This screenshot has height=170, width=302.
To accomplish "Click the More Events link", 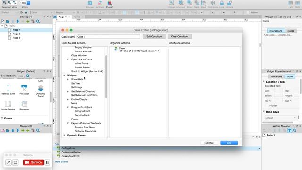I will (61, 162).
